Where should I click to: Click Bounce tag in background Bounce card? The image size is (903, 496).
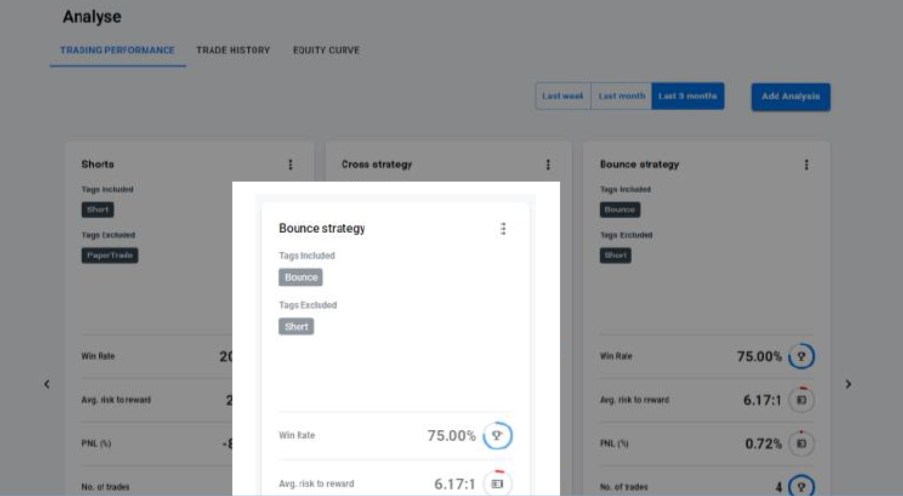(x=619, y=210)
